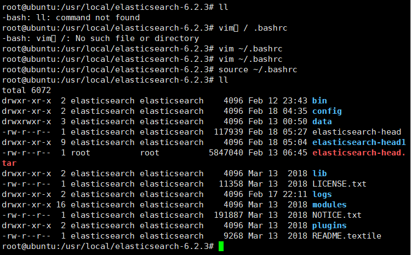Click the 'No such file or directory' message
This screenshot has width=411, height=255.
(x=138, y=38)
